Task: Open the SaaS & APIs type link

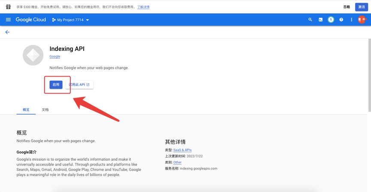Action: (x=182, y=150)
